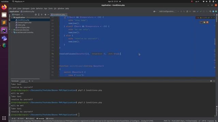The width and height of the screenshot is (218, 122).
Task: Open the Problems tool window tab
Action: (x=30, y=119)
